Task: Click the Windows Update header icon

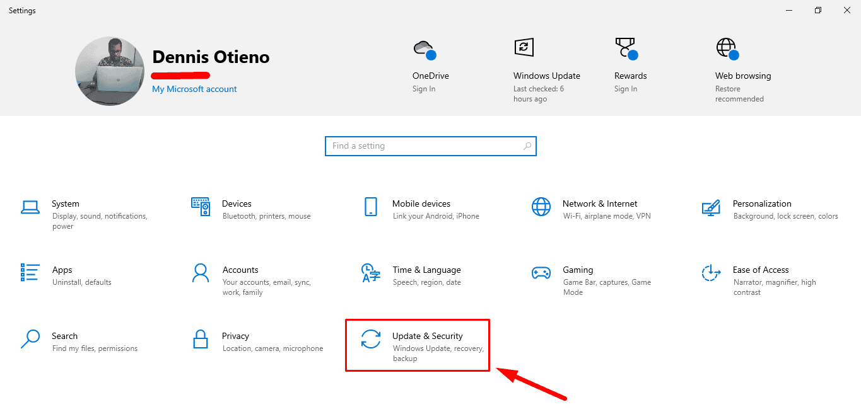Action: tap(524, 47)
